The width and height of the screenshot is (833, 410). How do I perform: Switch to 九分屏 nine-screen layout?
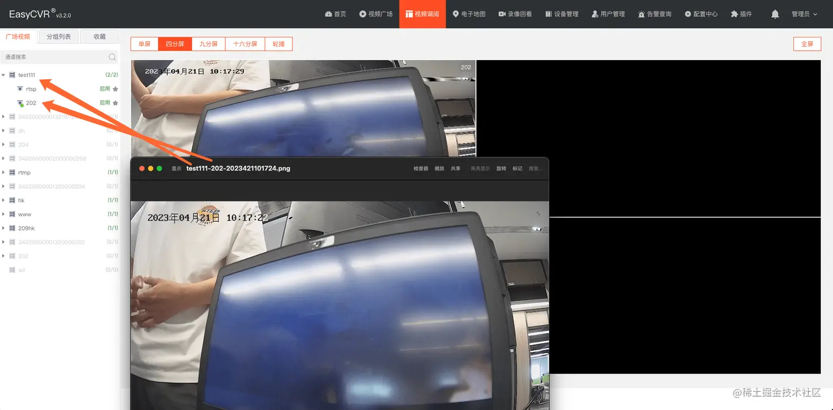(x=208, y=44)
